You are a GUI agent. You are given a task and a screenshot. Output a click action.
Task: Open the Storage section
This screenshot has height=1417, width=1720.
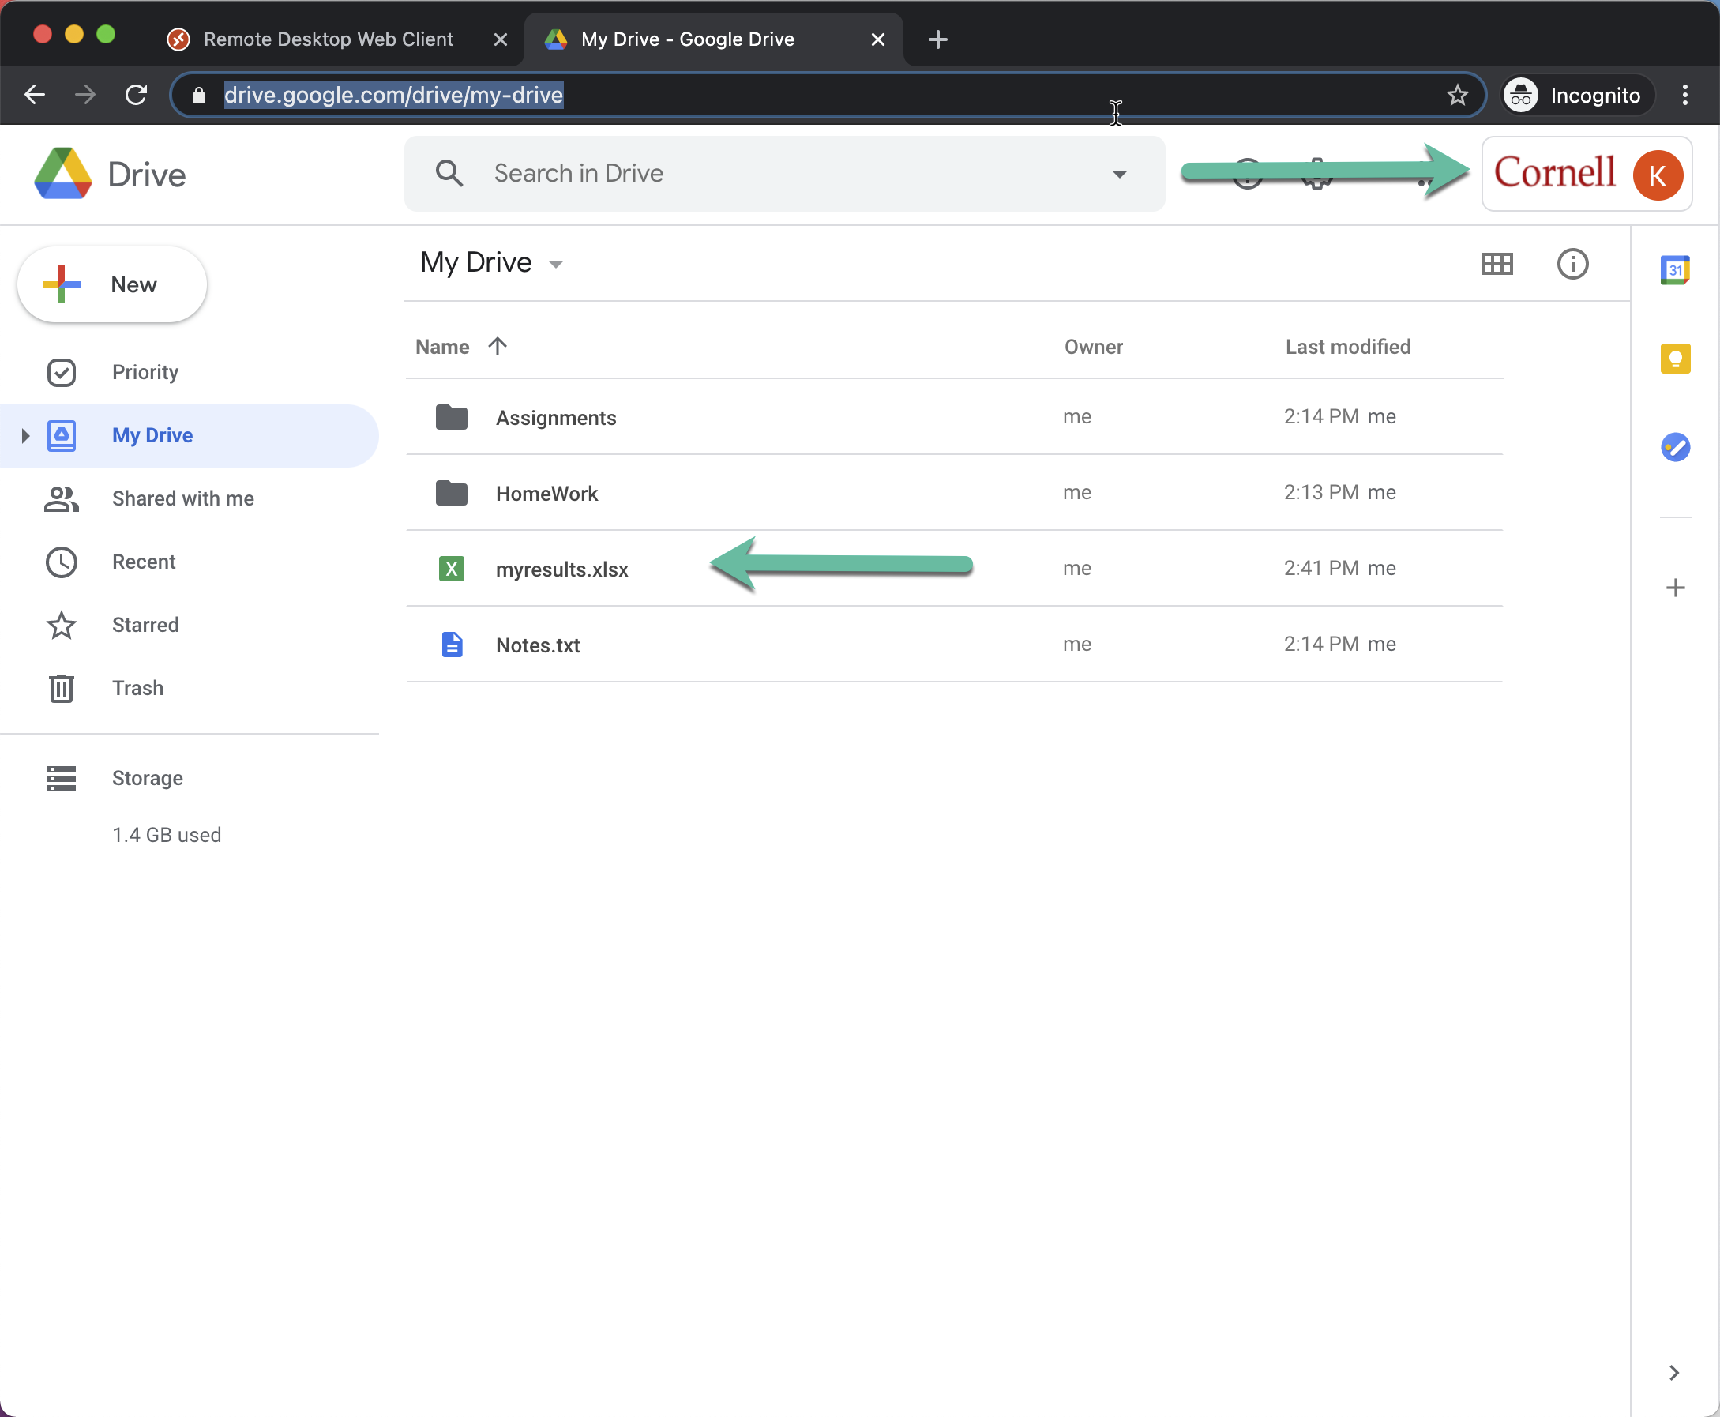click(x=148, y=778)
